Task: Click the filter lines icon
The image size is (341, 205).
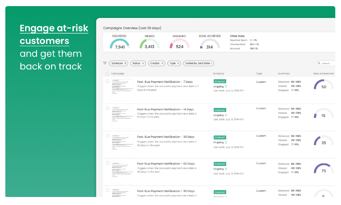Action: [x=105, y=63]
